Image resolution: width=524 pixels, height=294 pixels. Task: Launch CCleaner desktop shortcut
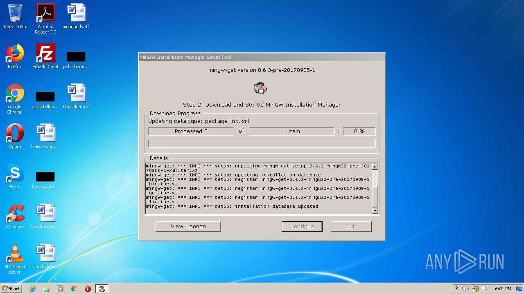pos(15,216)
